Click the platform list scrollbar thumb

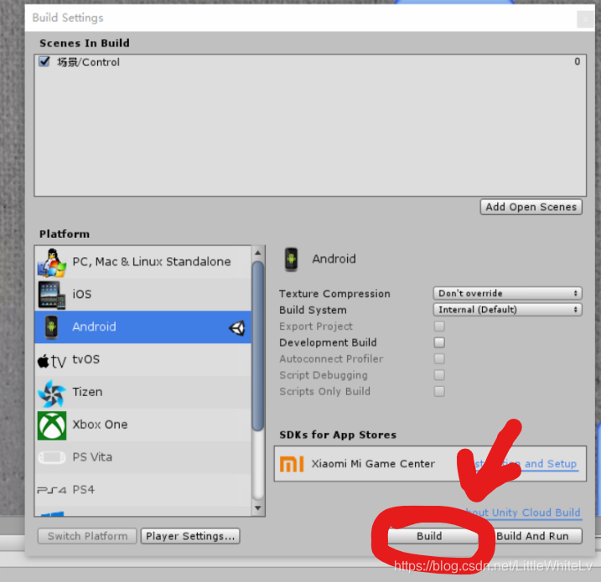pos(258,346)
